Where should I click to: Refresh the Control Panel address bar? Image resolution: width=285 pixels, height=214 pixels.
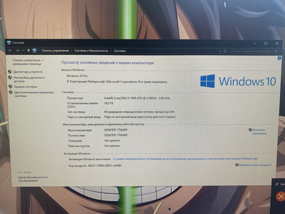click(225, 51)
